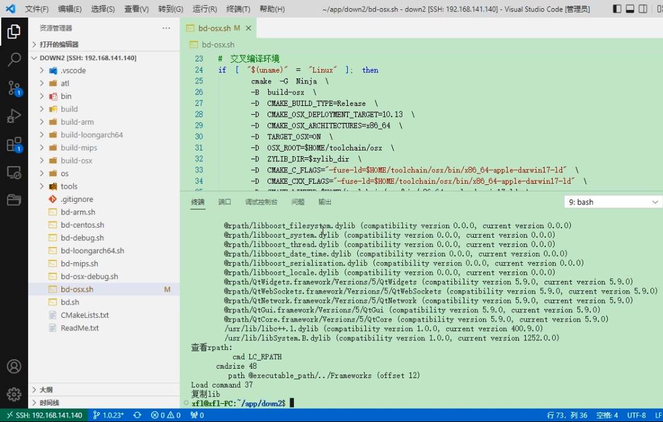Open bd-mips.sh in the file explorer
Image resolution: width=663 pixels, height=422 pixels.
point(79,263)
